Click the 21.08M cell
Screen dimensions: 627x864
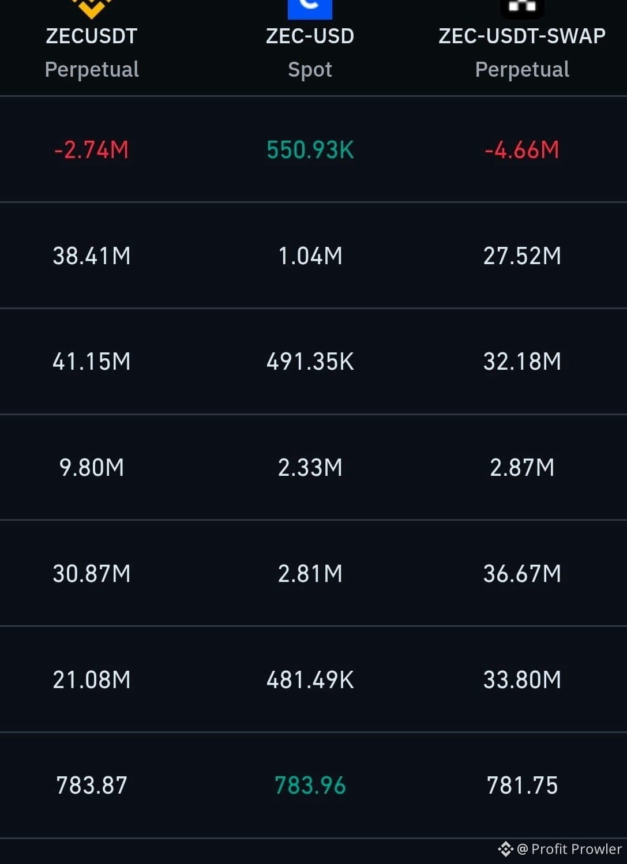[x=92, y=680]
